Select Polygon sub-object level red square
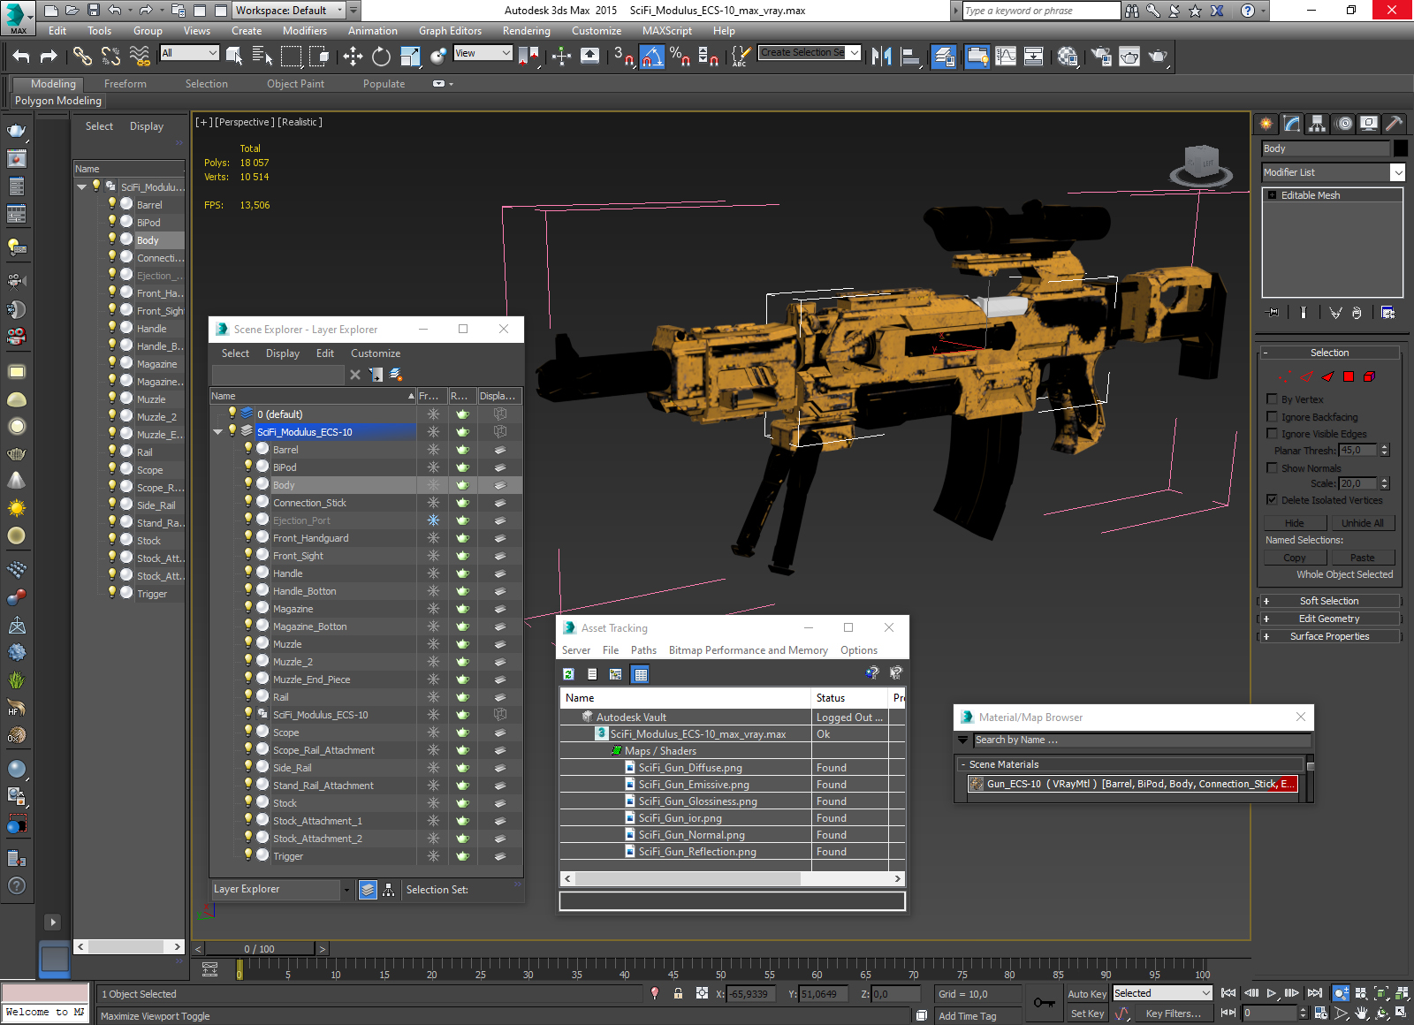Screen dimensions: 1414x1025 click(1349, 376)
